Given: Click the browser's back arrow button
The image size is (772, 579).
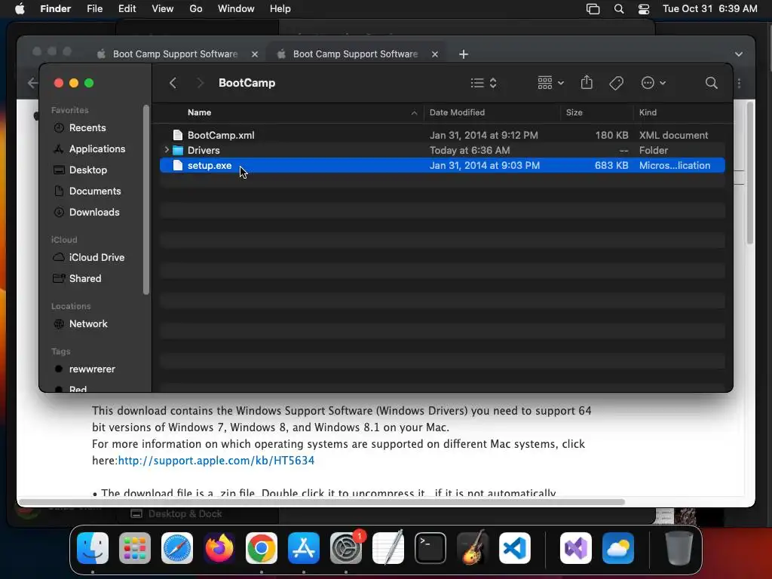Looking at the screenshot, I should pos(32,83).
